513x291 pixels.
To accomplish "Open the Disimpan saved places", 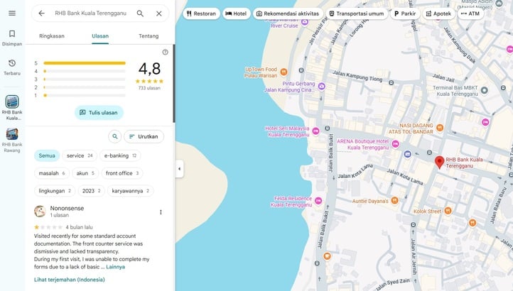I will 12,38.
